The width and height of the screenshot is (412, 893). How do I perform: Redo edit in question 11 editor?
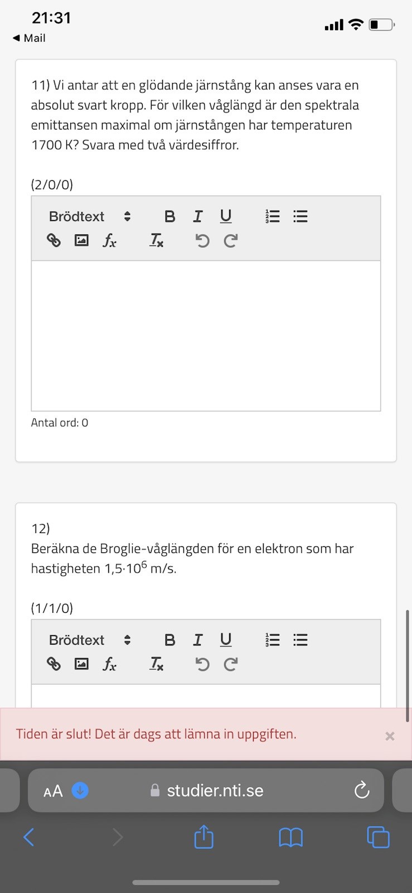pyautogui.click(x=230, y=241)
